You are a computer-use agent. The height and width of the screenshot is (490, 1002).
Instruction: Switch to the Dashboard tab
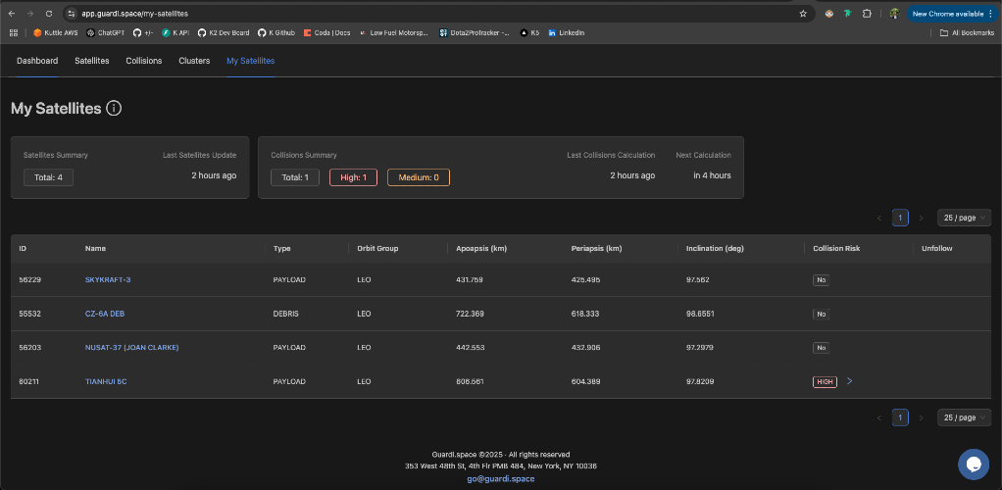(x=37, y=61)
